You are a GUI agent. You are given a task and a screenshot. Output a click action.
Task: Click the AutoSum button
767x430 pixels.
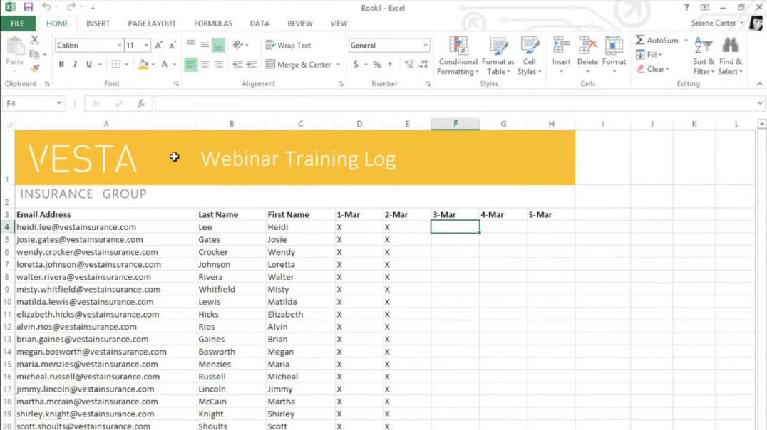[657, 40]
